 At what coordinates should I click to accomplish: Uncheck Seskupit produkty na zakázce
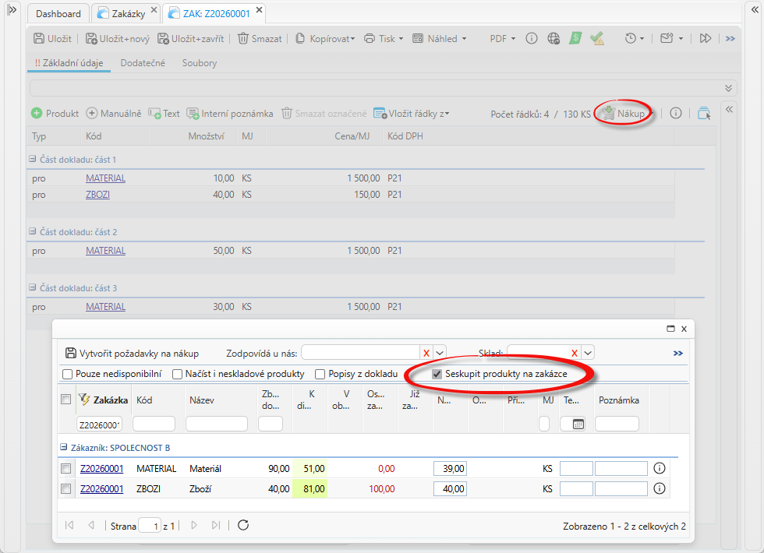point(437,374)
